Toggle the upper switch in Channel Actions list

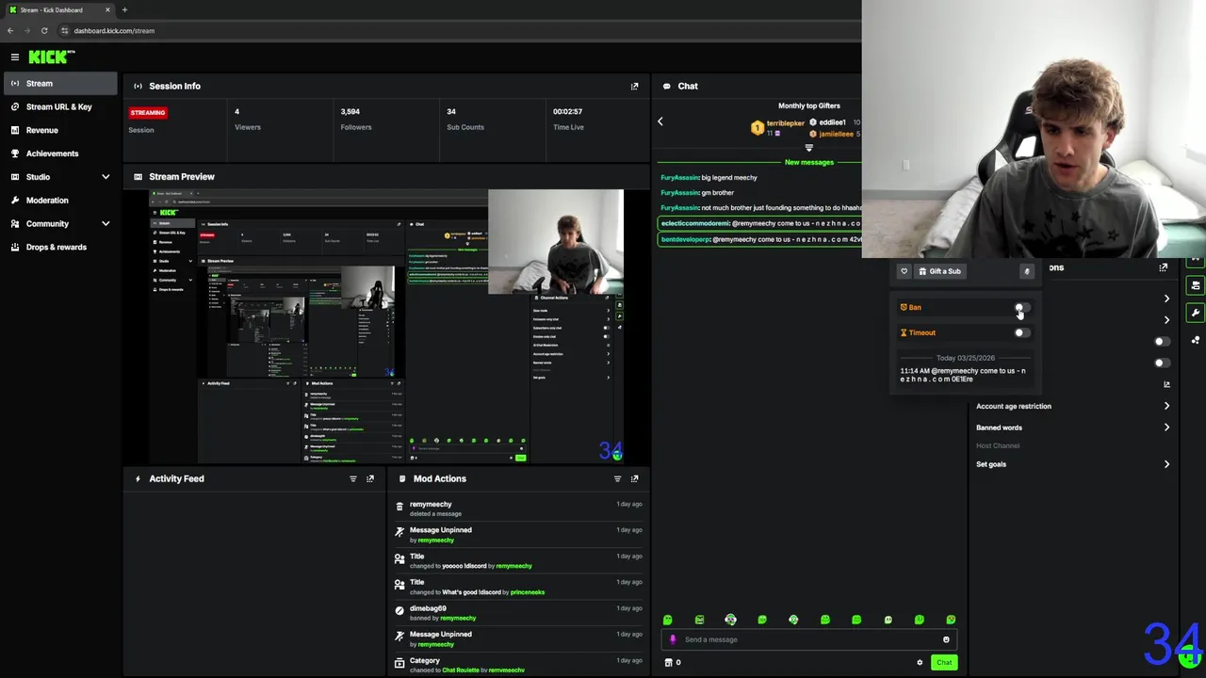click(x=1162, y=342)
